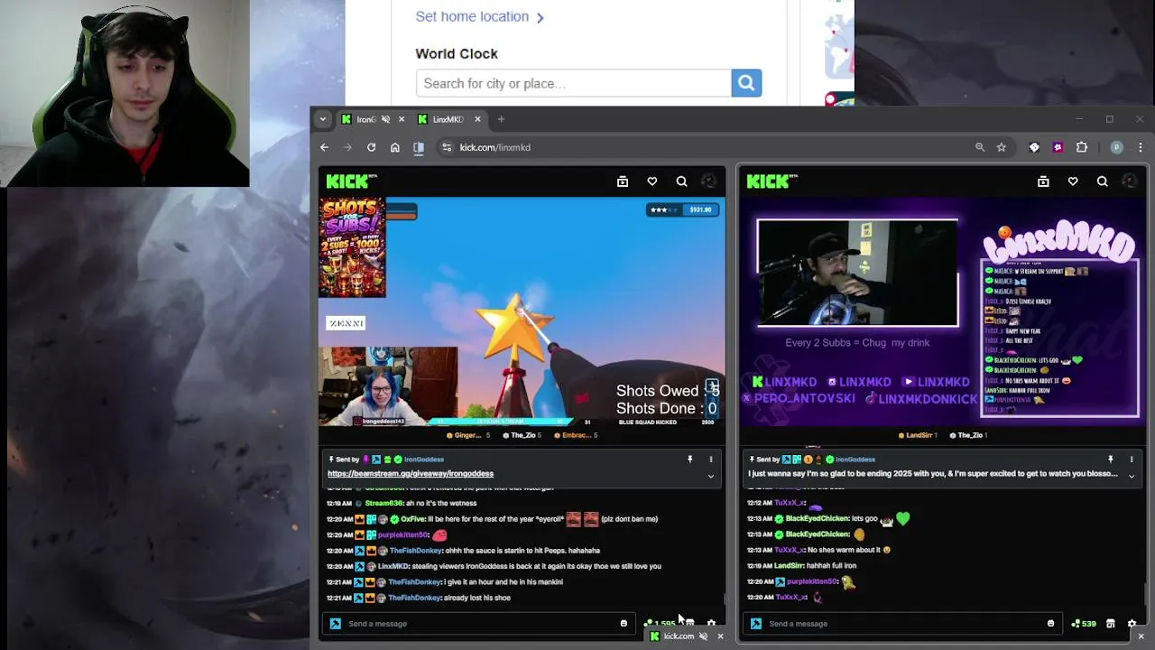Mute the kick.com media popup
Screen dimensions: 1155x650
(703, 636)
